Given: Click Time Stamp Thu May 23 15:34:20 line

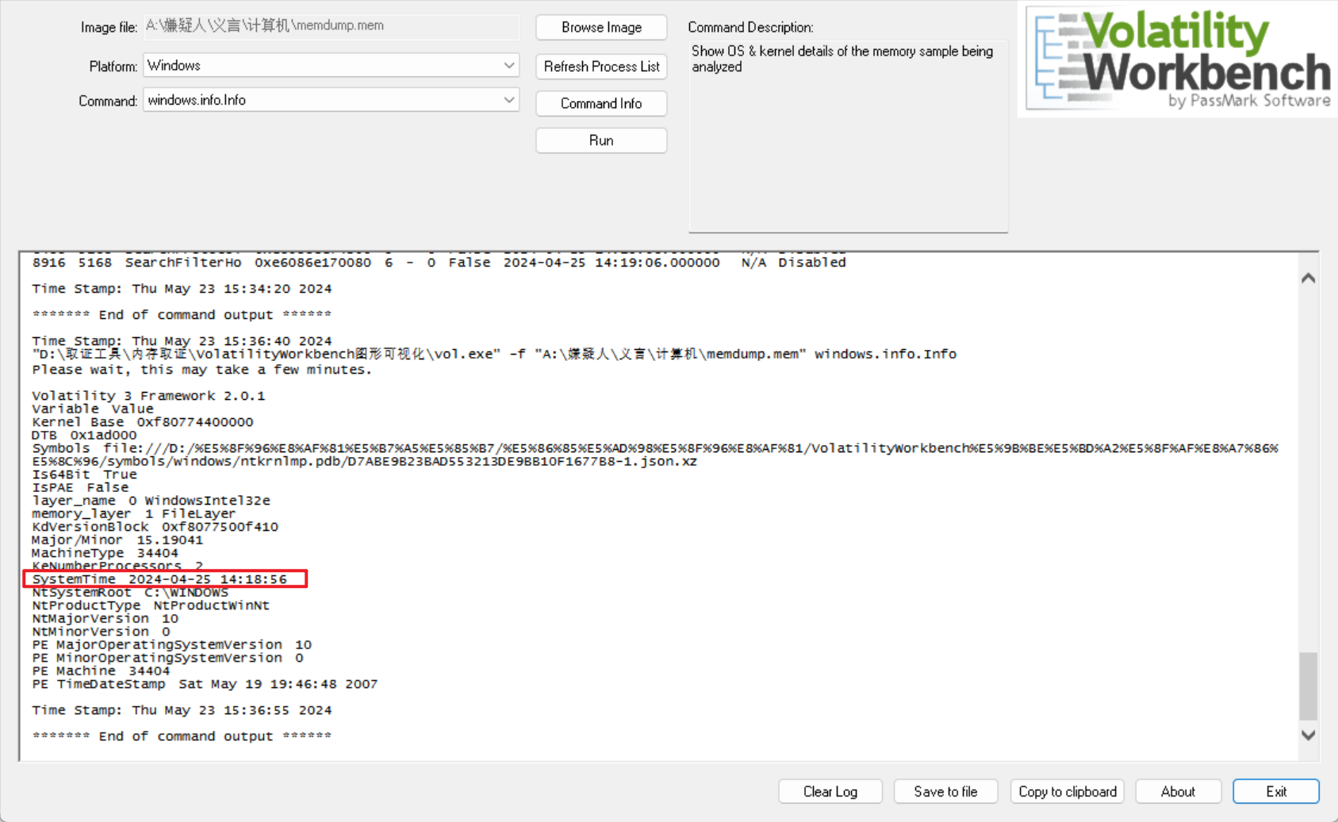Looking at the screenshot, I should 182,289.
